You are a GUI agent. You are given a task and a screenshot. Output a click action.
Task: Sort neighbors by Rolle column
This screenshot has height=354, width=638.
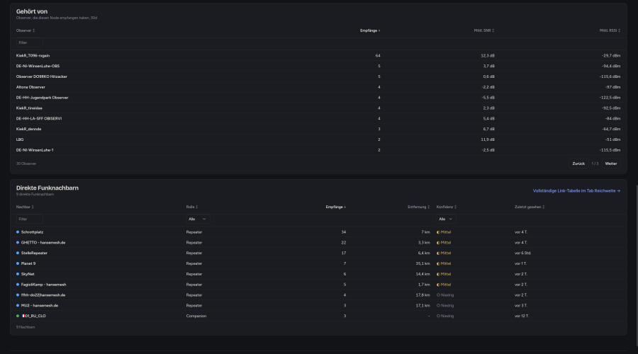coord(191,207)
